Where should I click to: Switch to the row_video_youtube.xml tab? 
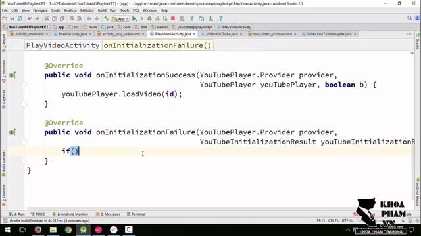[x=272, y=34]
